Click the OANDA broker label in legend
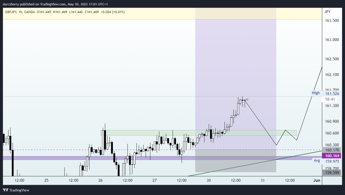 (29, 12)
